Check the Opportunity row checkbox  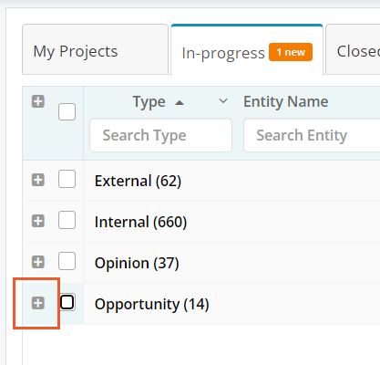67,302
